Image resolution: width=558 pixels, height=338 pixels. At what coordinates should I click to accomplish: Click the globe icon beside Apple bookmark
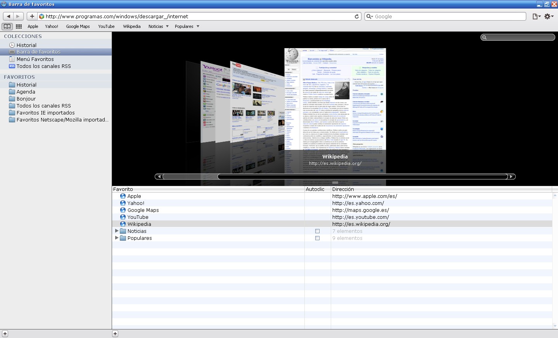click(123, 196)
